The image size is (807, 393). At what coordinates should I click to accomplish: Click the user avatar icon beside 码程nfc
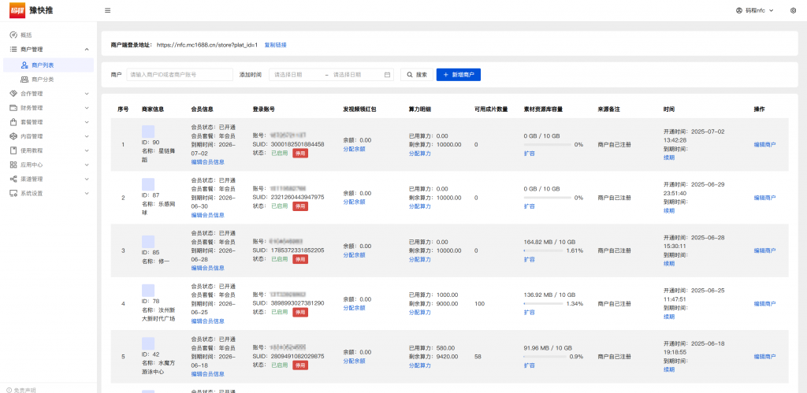738,10
